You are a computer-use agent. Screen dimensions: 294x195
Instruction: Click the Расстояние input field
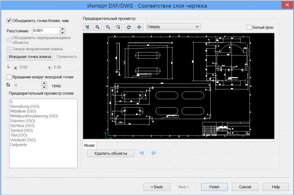[x=46, y=31]
